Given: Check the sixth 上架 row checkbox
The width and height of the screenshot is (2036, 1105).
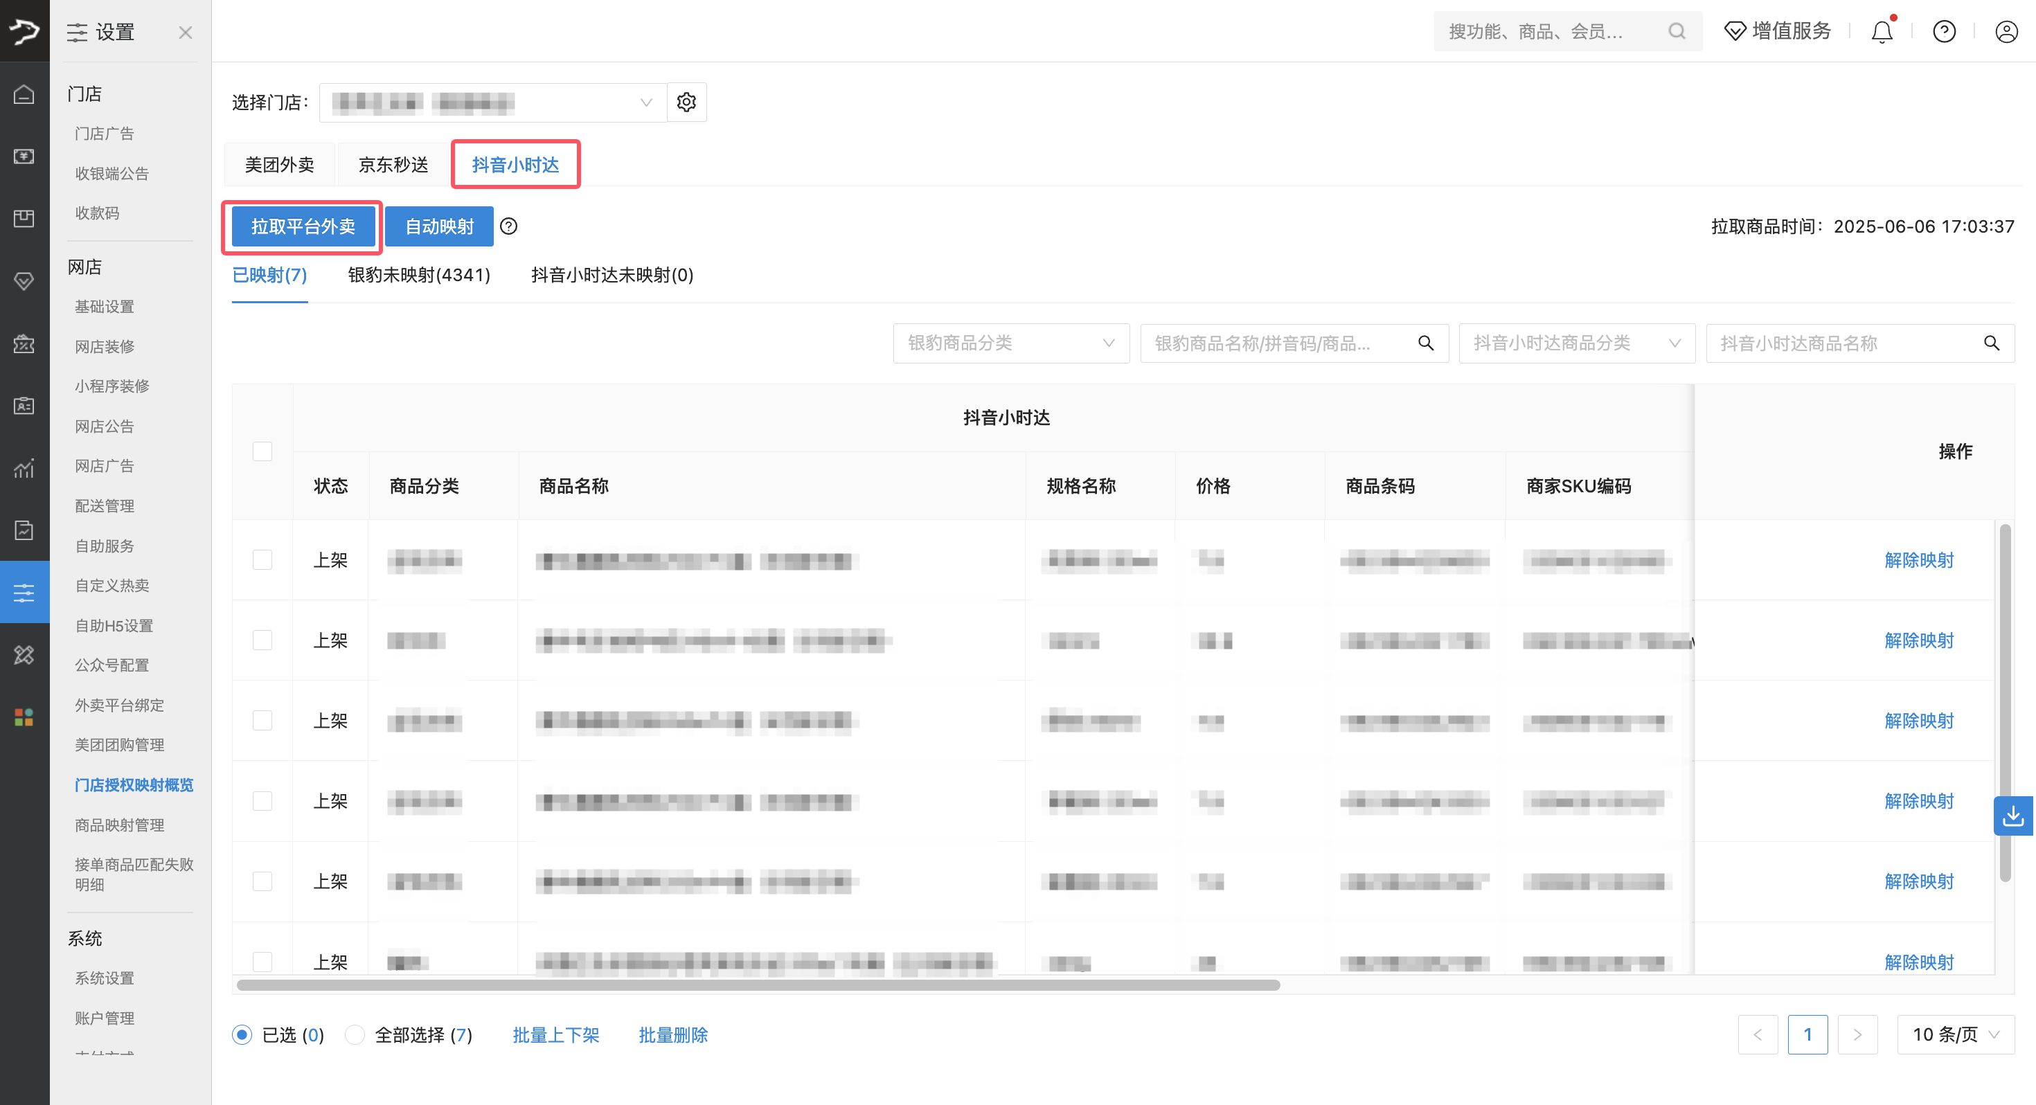Looking at the screenshot, I should [262, 961].
